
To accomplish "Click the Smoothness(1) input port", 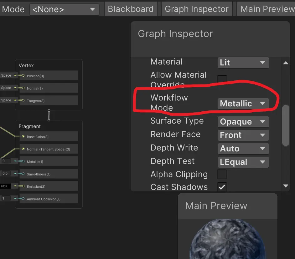I will point(23,174).
